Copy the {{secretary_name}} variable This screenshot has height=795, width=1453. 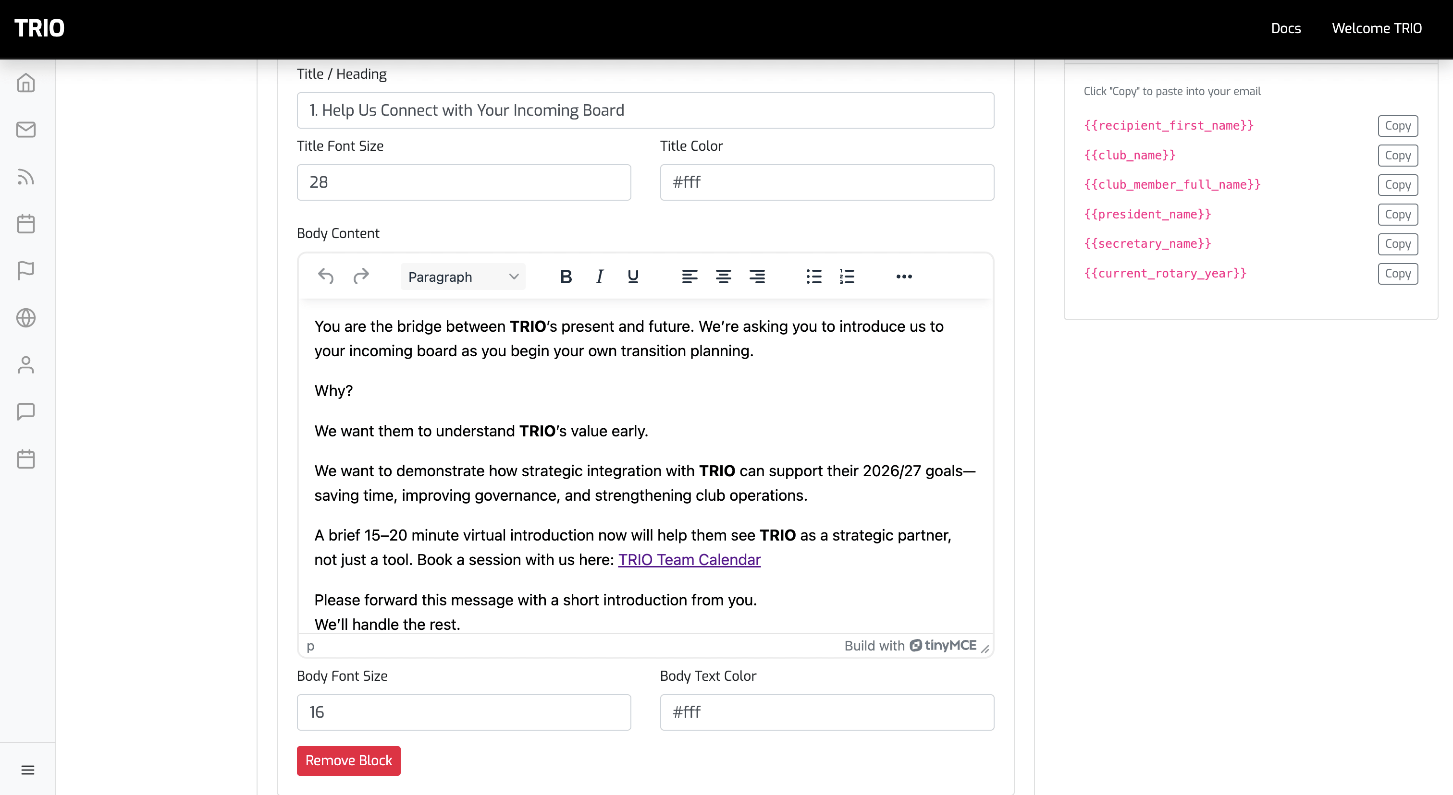click(x=1398, y=244)
